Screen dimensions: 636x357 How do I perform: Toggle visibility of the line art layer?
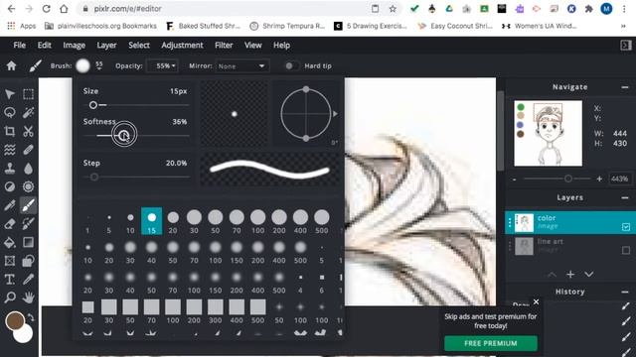click(626, 250)
